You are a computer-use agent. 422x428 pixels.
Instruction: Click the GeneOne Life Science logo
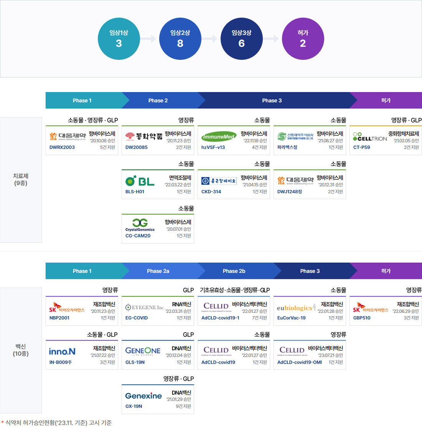click(x=143, y=351)
